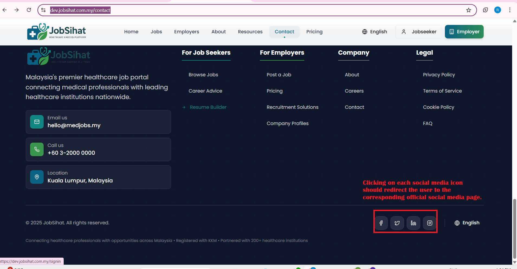Screen dimensions: 517x269
Task: Open the Resume Builder footer link
Action: coord(208,107)
